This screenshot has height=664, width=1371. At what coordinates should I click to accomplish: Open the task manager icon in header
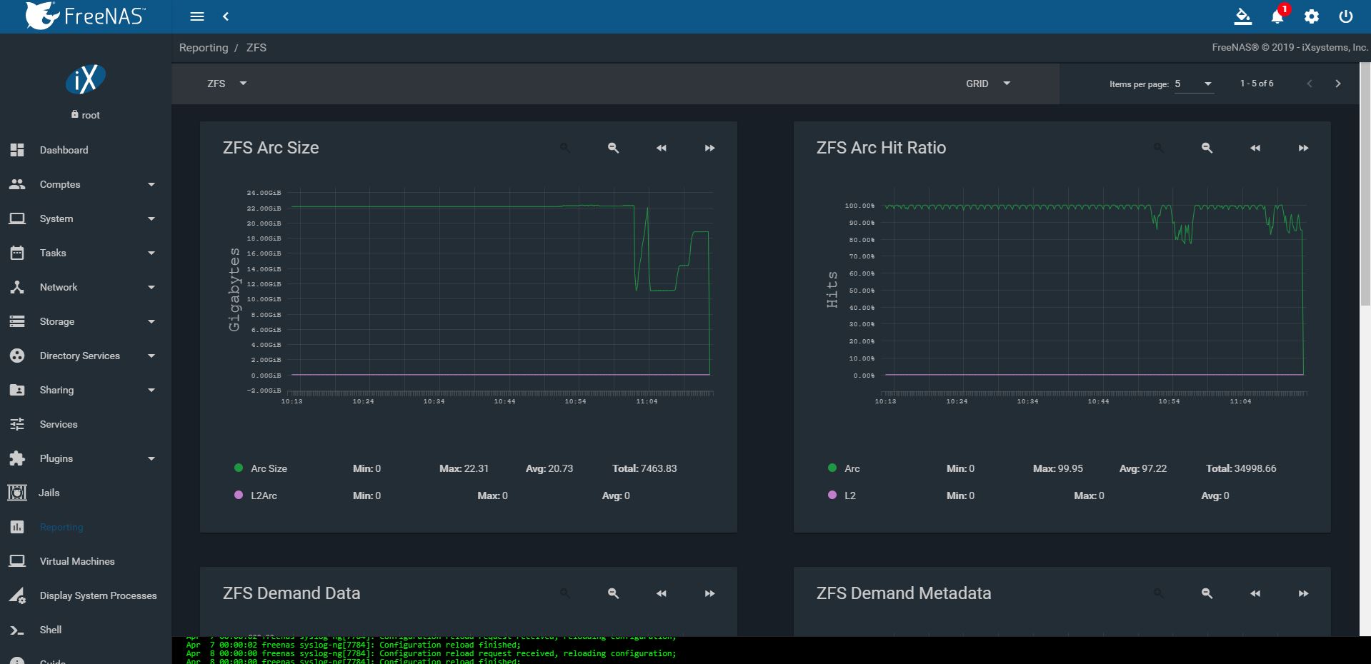1243,16
